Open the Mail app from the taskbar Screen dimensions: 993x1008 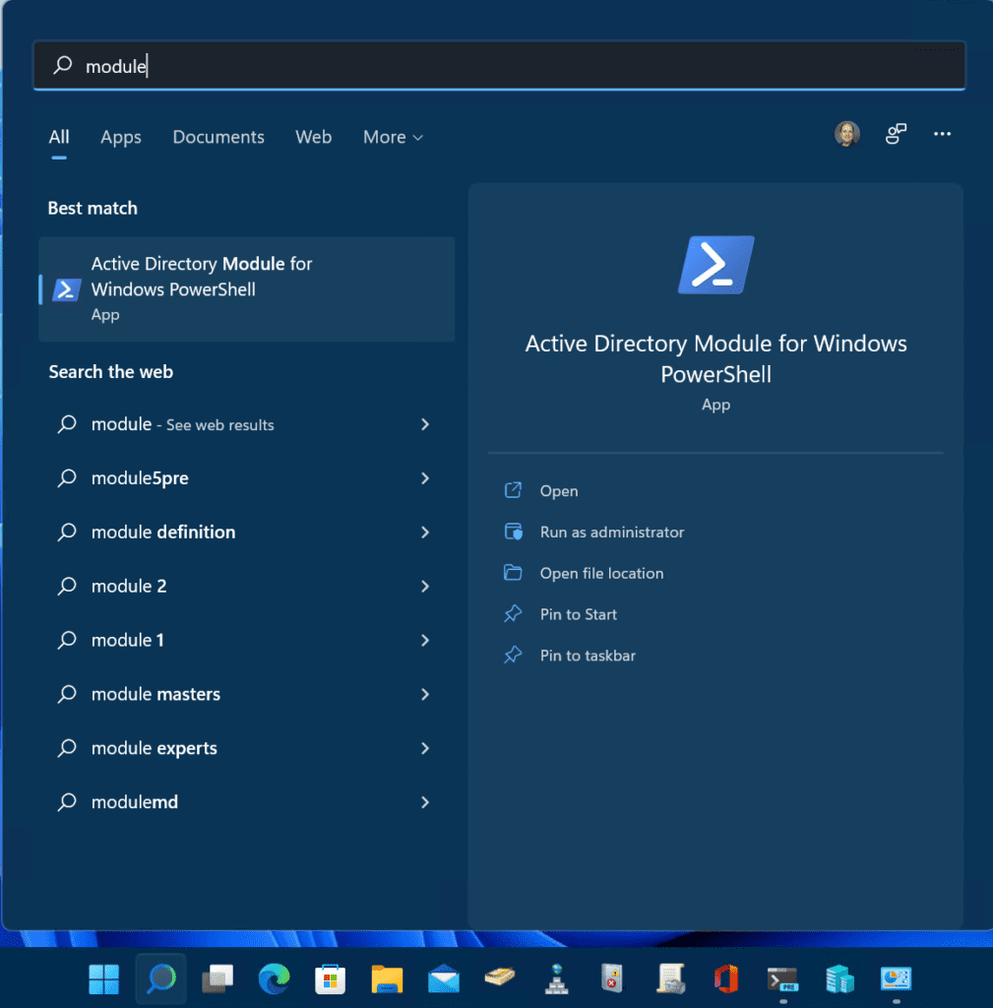[444, 978]
